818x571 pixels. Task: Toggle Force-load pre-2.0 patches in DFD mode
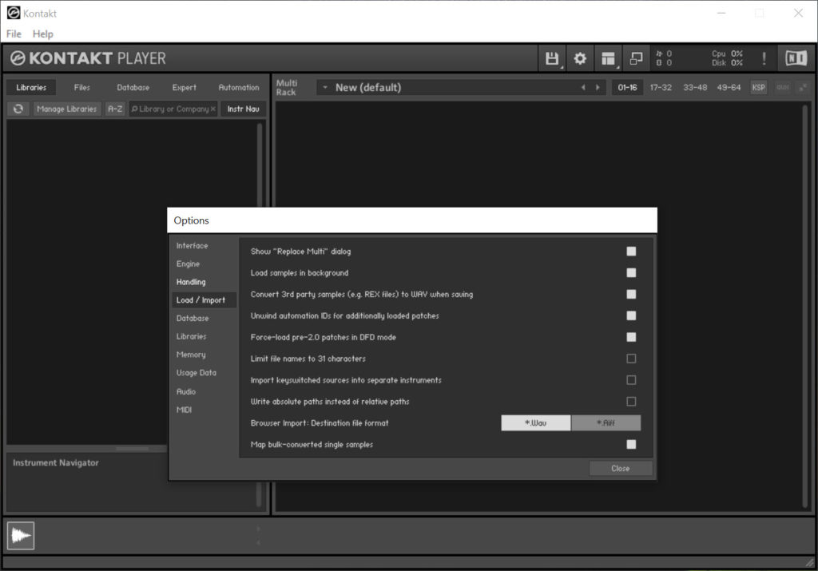tap(631, 337)
